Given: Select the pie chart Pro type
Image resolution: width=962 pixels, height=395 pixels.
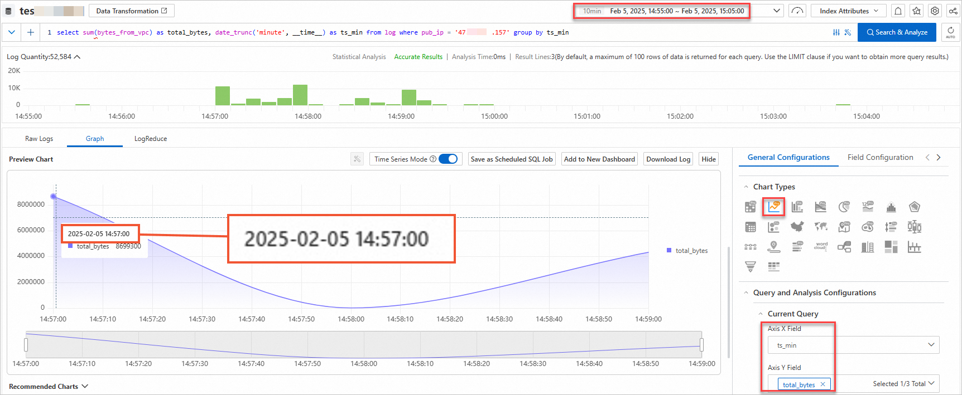Looking at the screenshot, I should coord(844,207).
